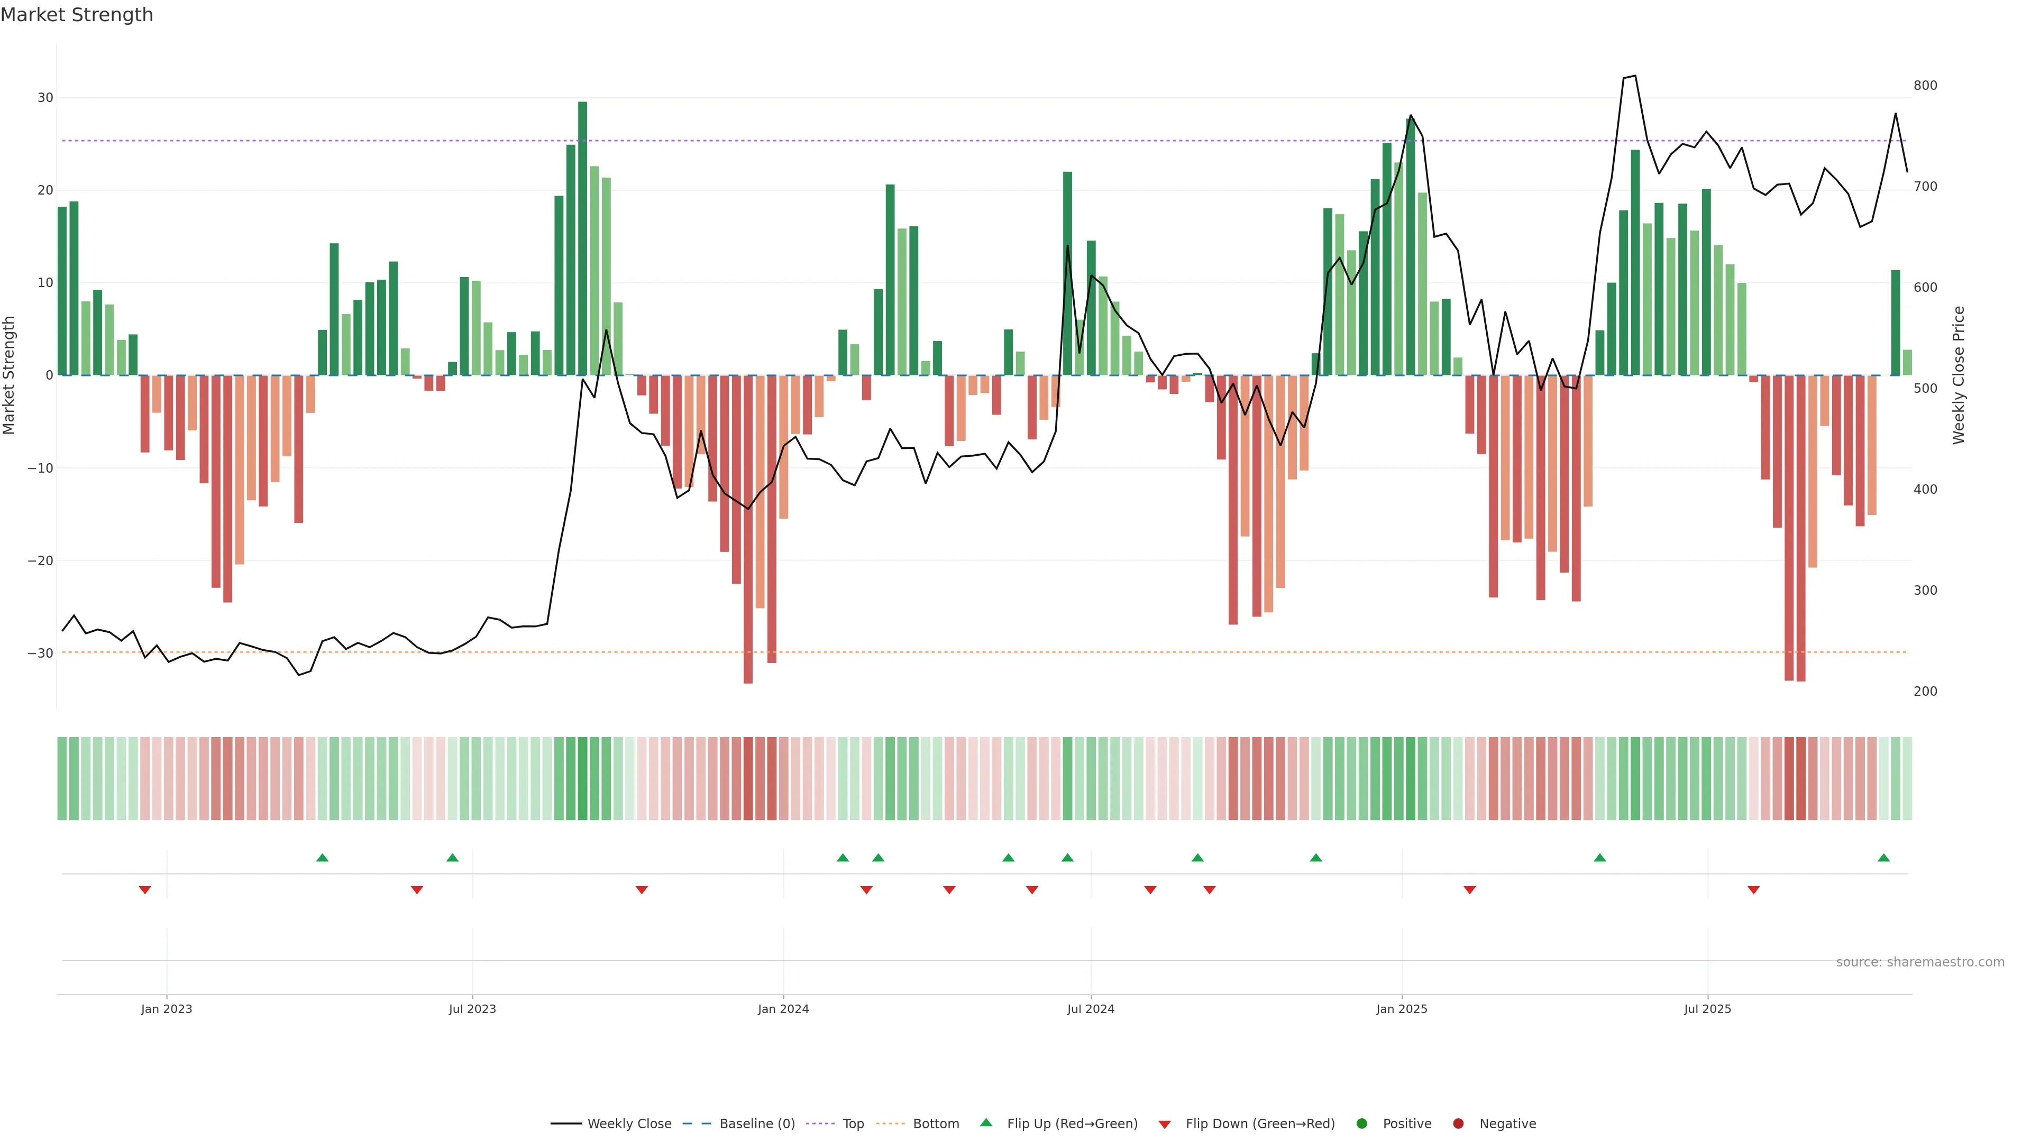Click the Jan 2024 x-axis label

783,1009
